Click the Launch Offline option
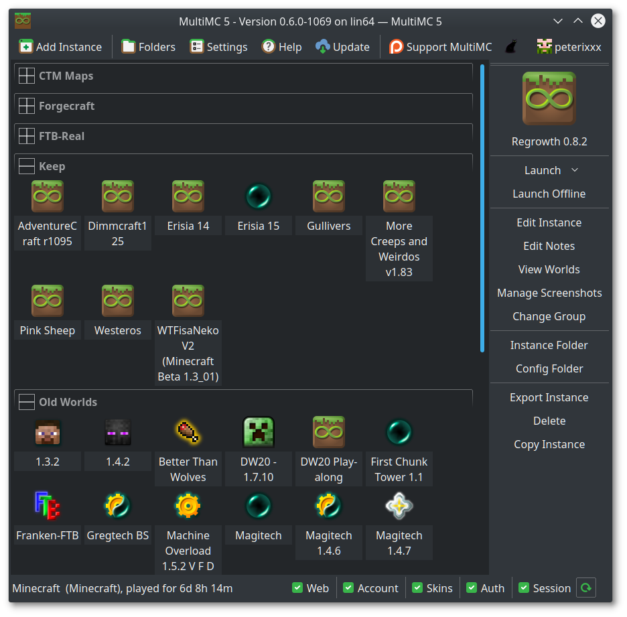627x617 pixels. pyautogui.click(x=549, y=194)
